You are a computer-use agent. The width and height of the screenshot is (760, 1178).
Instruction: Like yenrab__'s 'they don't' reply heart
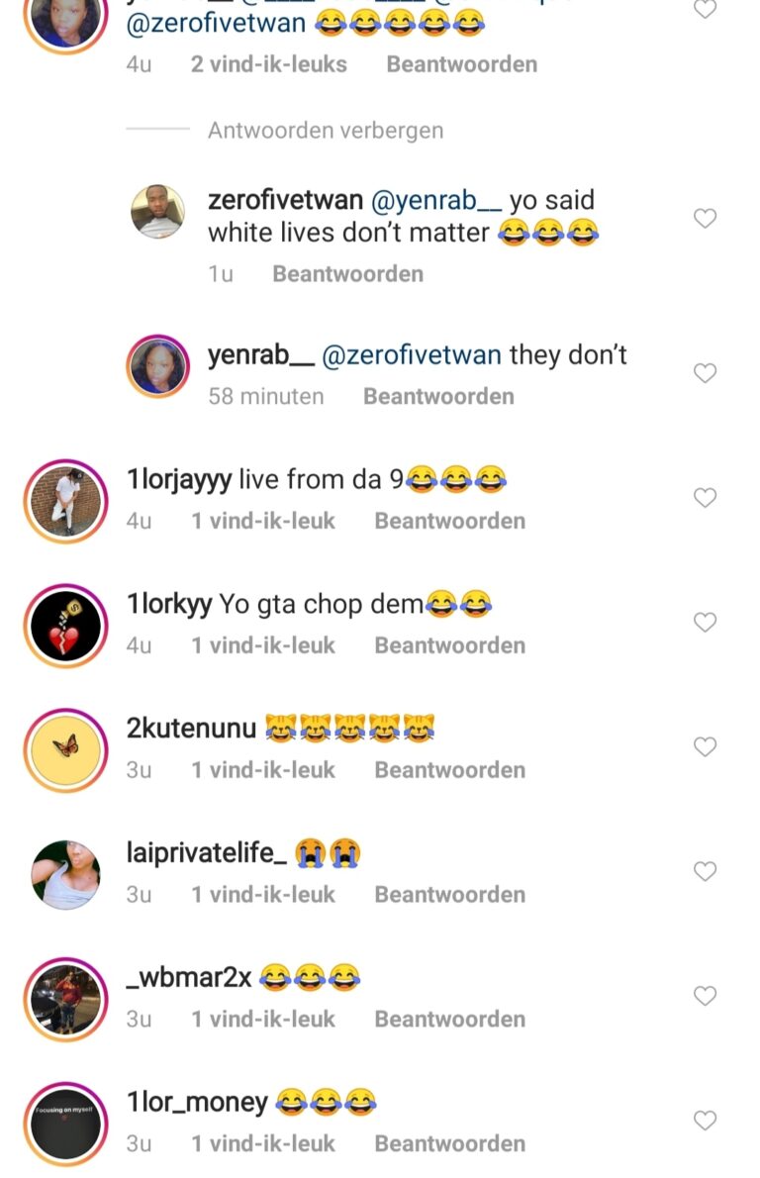(705, 373)
